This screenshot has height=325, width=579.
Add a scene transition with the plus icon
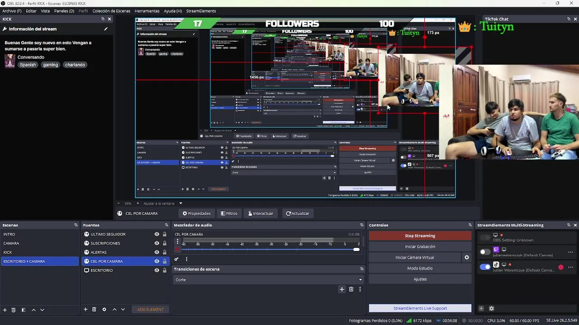click(x=342, y=289)
